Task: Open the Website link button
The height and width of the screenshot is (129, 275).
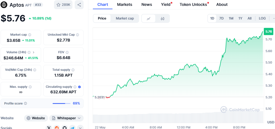Action: pos(36,118)
